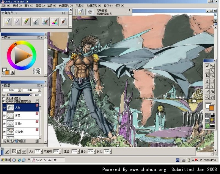The image size is (220, 174).
Task: Open layer commands icon at Layers panel bottom
Action: click(x=4, y=141)
